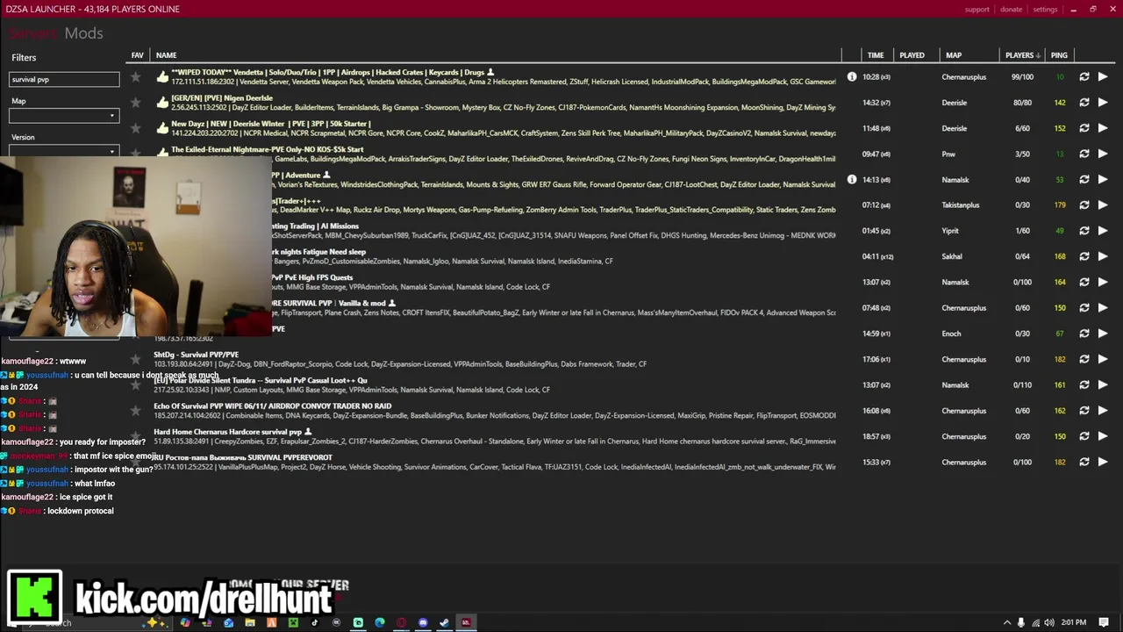Switch to the Servers tab
The height and width of the screenshot is (632, 1123).
[33, 33]
